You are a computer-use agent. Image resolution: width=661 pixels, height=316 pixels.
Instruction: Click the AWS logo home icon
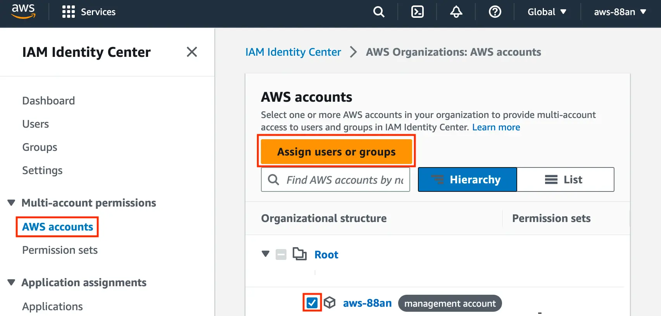pos(23,11)
